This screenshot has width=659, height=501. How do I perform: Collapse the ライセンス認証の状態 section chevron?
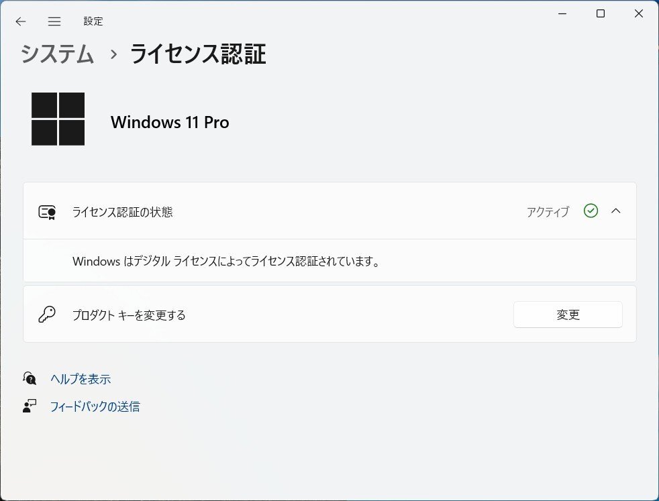[x=615, y=211]
